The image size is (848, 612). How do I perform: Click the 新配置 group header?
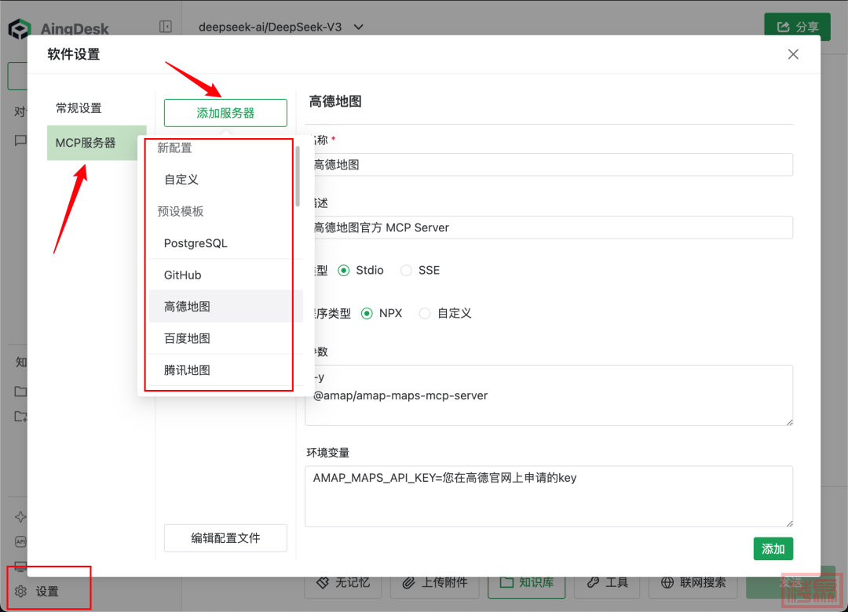[x=174, y=148]
